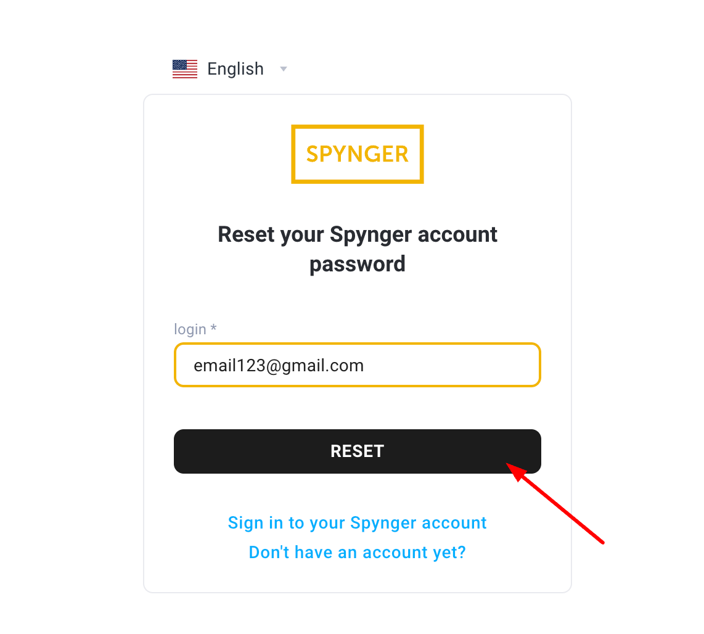Image resolution: width=704 pixels, height=634 pixels.
Task: Click the red arrow annotation head
Action: [516, 471]
